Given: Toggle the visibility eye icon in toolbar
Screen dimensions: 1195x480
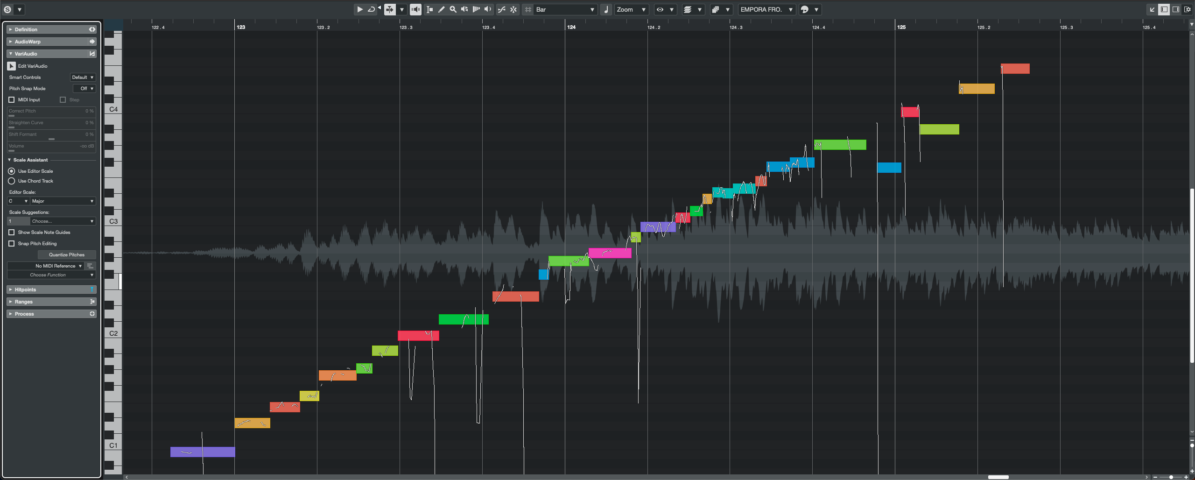Looking at the screenshot, I should [x=660, y=9].
